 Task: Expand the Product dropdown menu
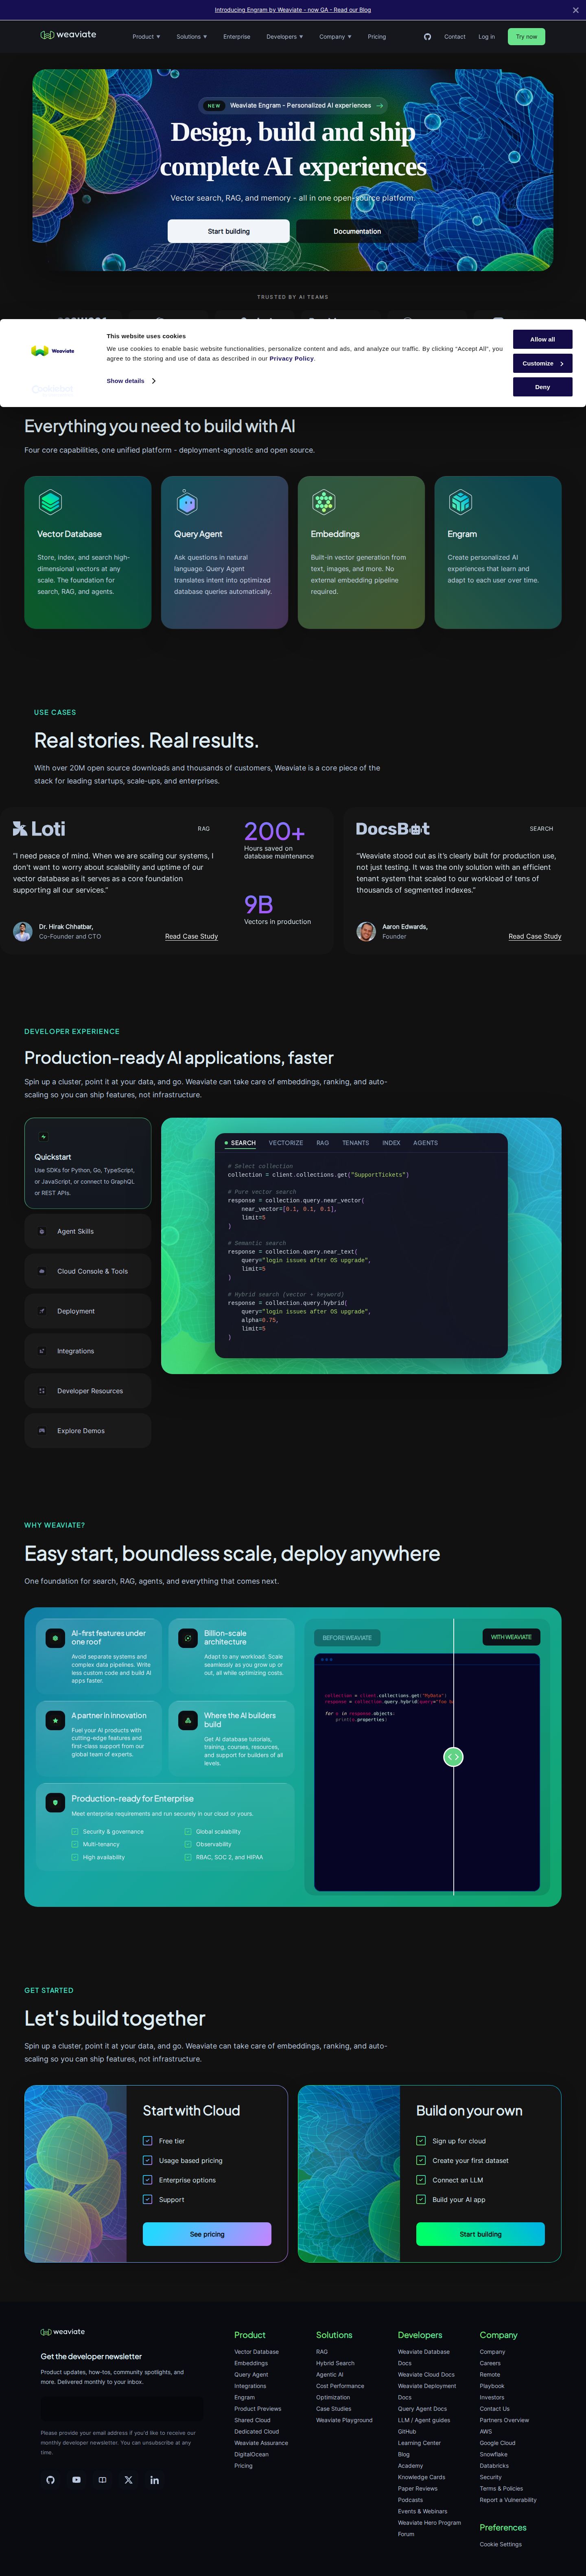[146, 37]
